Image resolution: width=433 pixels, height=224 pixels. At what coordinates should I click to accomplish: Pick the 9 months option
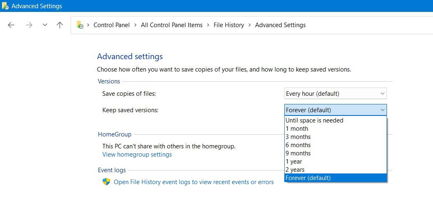click(x=298, y=153)
